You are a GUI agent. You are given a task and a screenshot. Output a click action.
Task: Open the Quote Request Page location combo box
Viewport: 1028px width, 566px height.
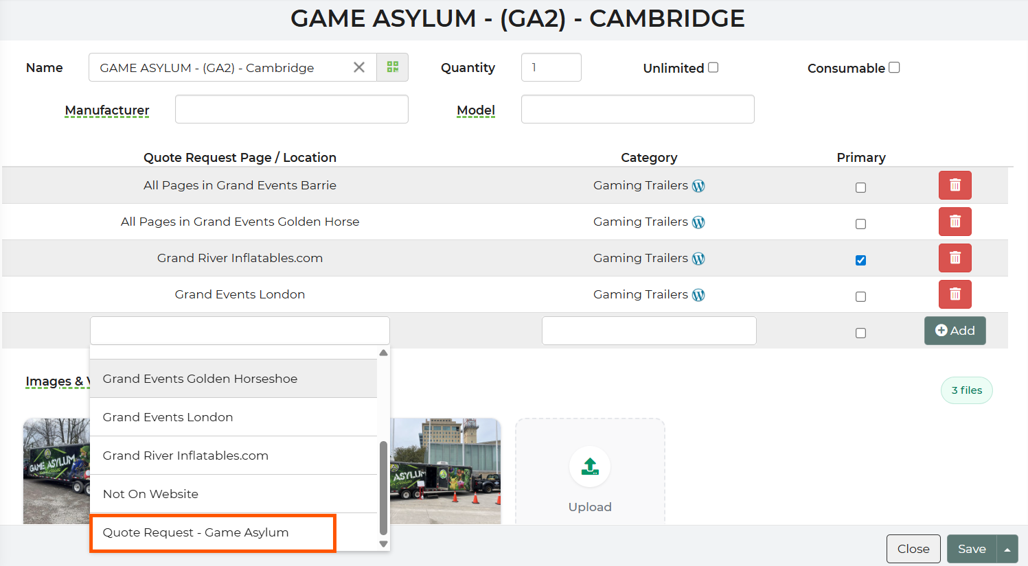(x=240, y=331)
